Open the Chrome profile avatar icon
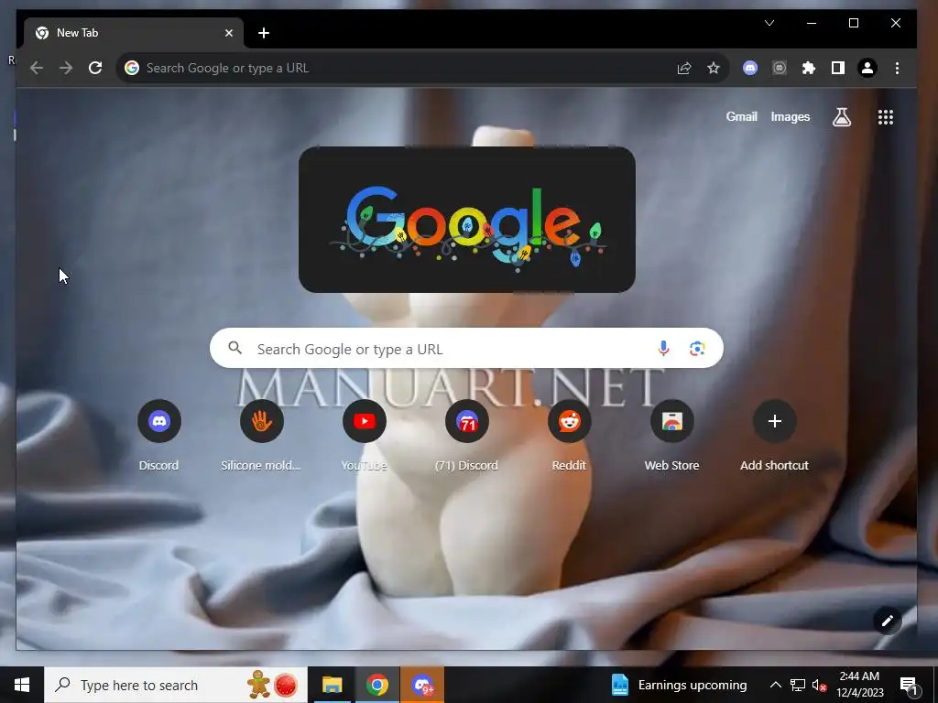Screen dimensions: 938x703 click(867, 68)
